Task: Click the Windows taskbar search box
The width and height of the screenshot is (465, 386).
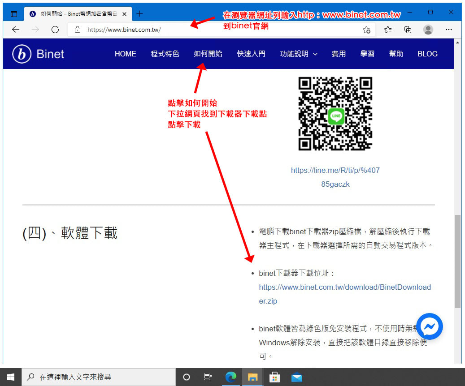Action: pos(99,377)
